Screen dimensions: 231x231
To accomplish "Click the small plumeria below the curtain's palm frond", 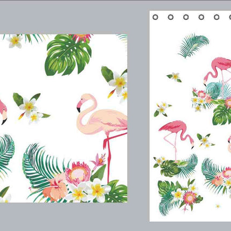I will coord(174,77).
